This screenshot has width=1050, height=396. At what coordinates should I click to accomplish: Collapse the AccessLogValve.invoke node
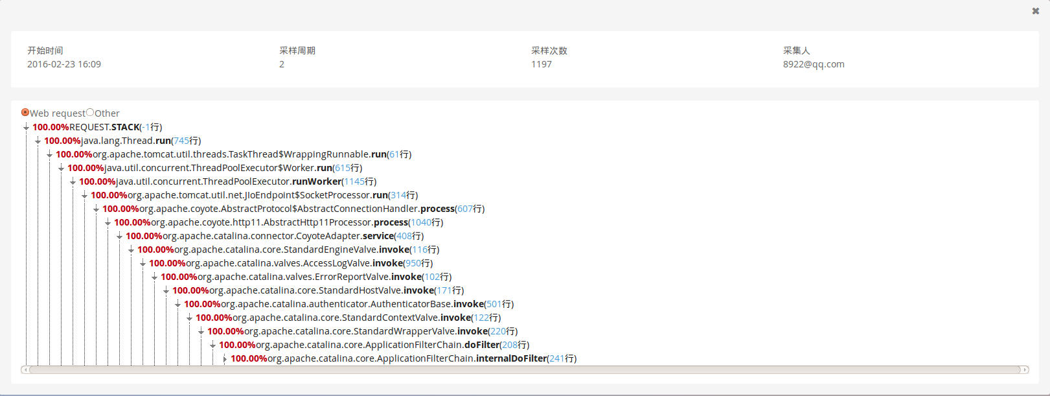point(143,264)
